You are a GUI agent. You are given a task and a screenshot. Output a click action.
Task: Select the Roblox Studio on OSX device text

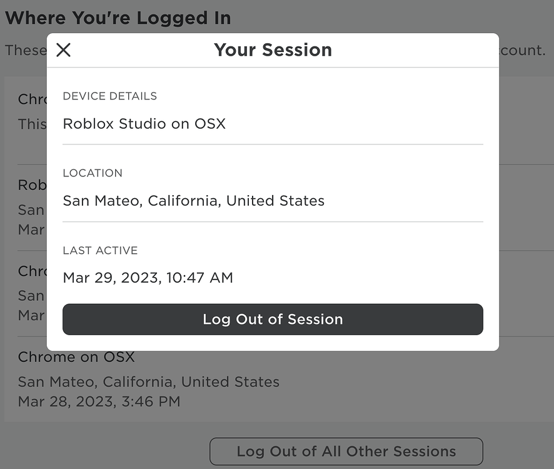click(x=144, y=123)
